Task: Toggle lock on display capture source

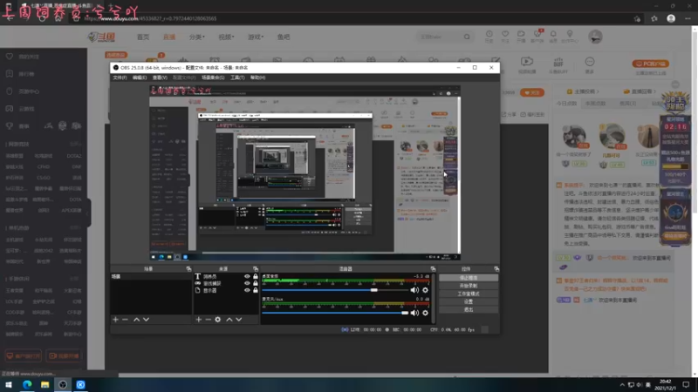Action: tap(256, 291)
